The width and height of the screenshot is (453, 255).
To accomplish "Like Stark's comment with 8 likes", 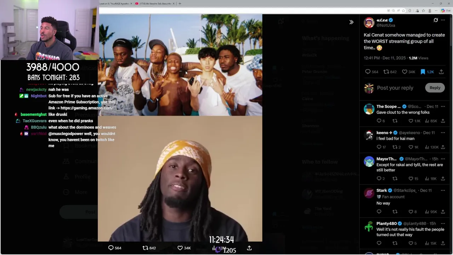I will [412, 212].
